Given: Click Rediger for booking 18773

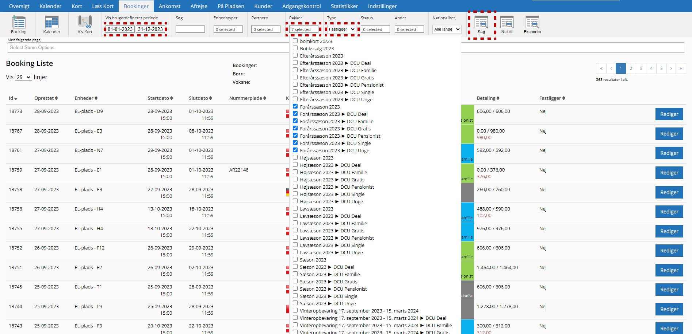Looking at the screenshot, I should coord(669,114).
